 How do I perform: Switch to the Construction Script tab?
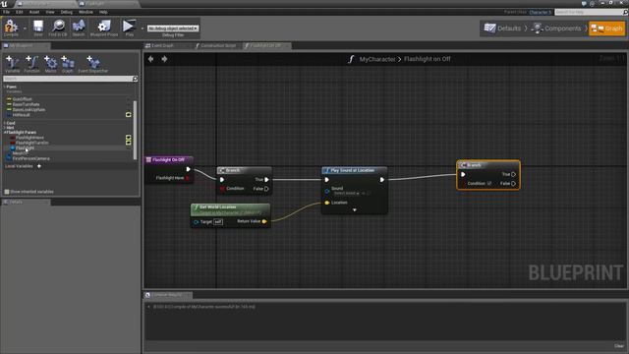pyautogui.click(x=218, y=46)
